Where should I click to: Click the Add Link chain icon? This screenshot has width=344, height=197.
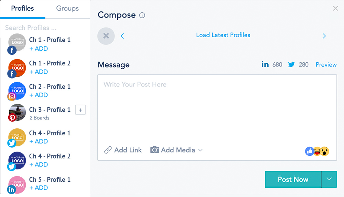108,150
